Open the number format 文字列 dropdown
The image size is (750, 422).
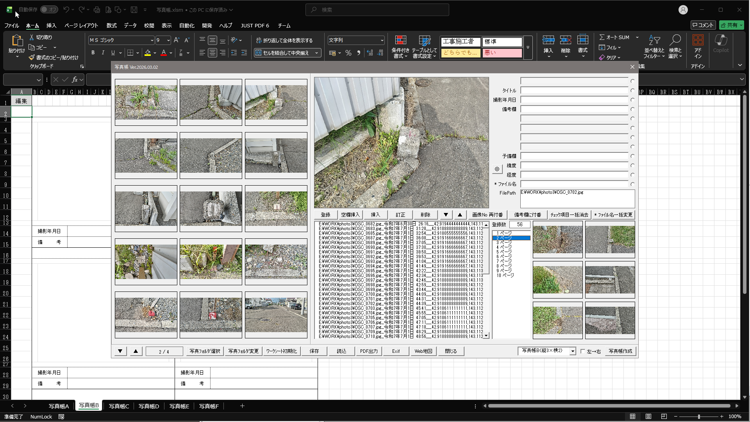(382, 40)
